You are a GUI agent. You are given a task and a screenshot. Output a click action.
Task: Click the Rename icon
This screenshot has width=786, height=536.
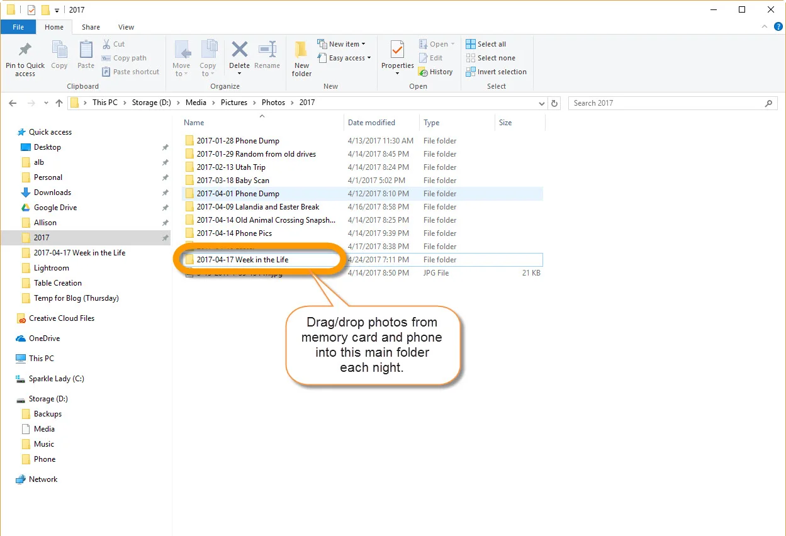coord(267,49)
